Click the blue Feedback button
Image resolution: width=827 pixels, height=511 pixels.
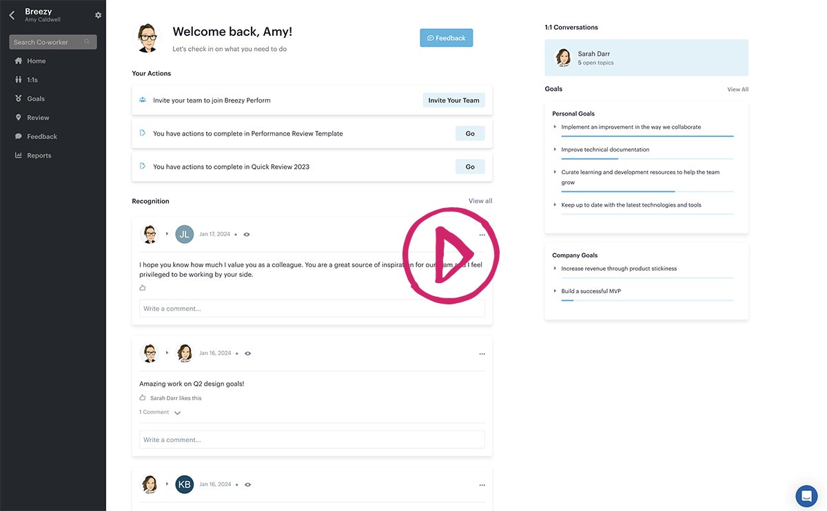point(446,38)
